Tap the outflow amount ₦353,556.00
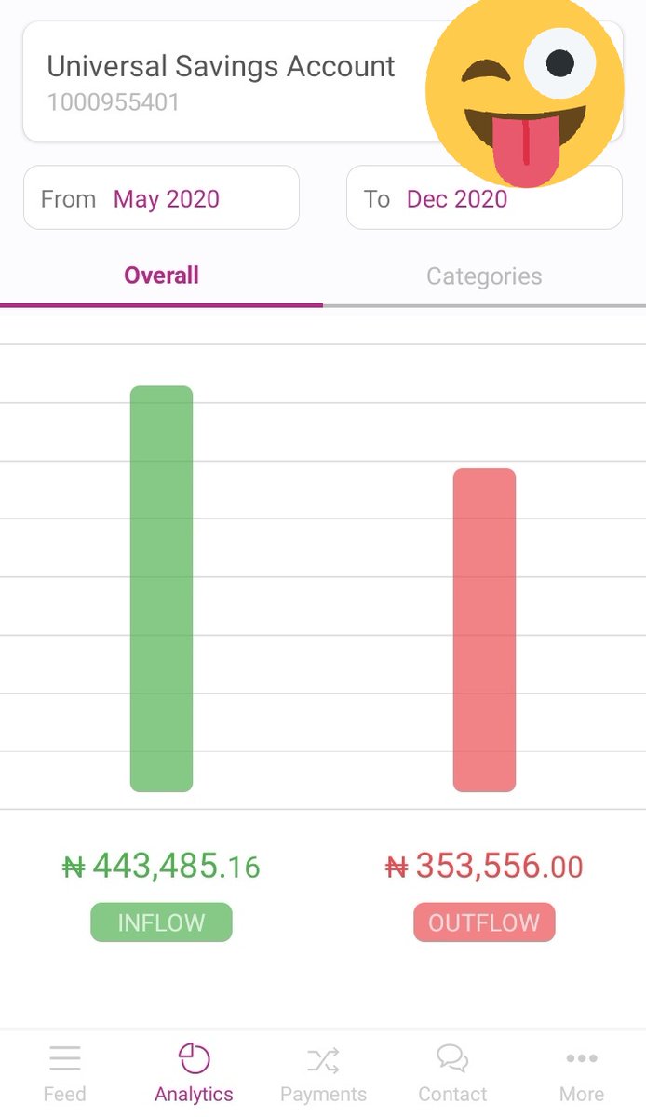Viewport: 646px width, 1117px height. (484, 867)
